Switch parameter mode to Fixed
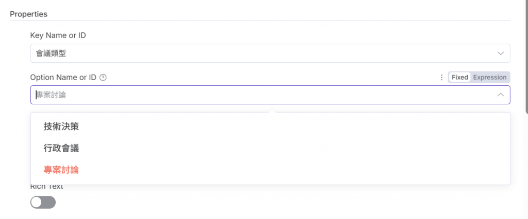 point(459,78)
